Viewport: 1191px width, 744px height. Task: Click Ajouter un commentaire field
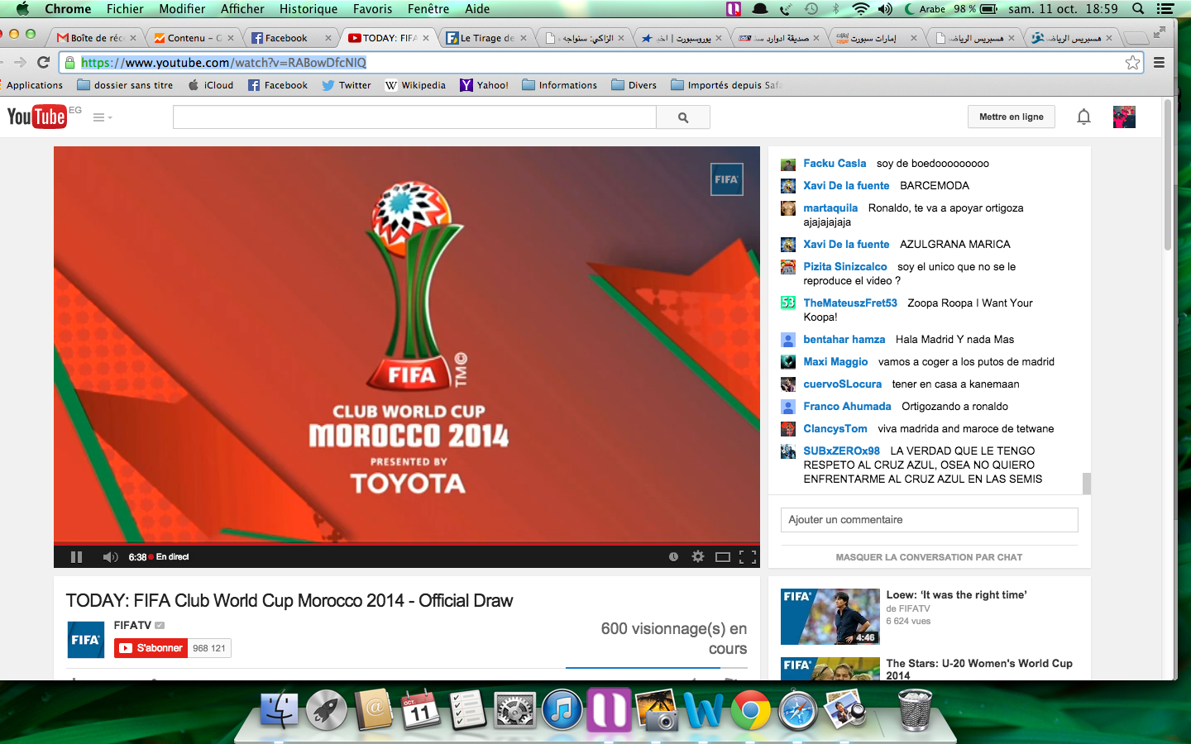pyautogui.click(x=930, y=520)
